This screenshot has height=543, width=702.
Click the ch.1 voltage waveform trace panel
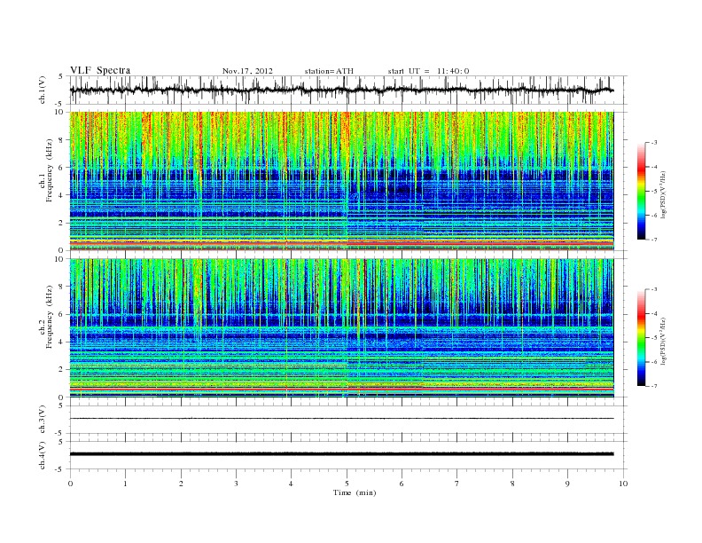click(348, 90)
